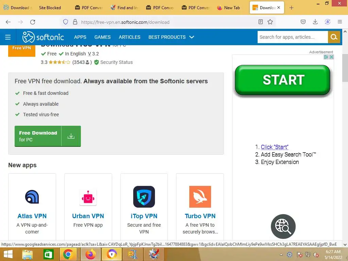The height and width of the screenshot is (261, 348).
Task: Reload the page with refresh icon
Action: click(x=33, y=22)
